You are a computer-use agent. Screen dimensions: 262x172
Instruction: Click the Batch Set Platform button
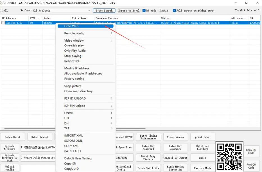(x=202, y=148)
